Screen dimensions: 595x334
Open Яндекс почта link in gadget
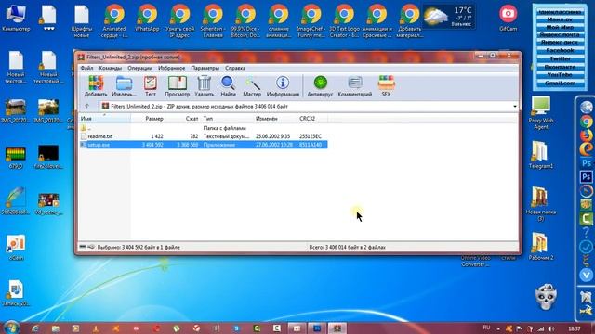click(560, 34)
